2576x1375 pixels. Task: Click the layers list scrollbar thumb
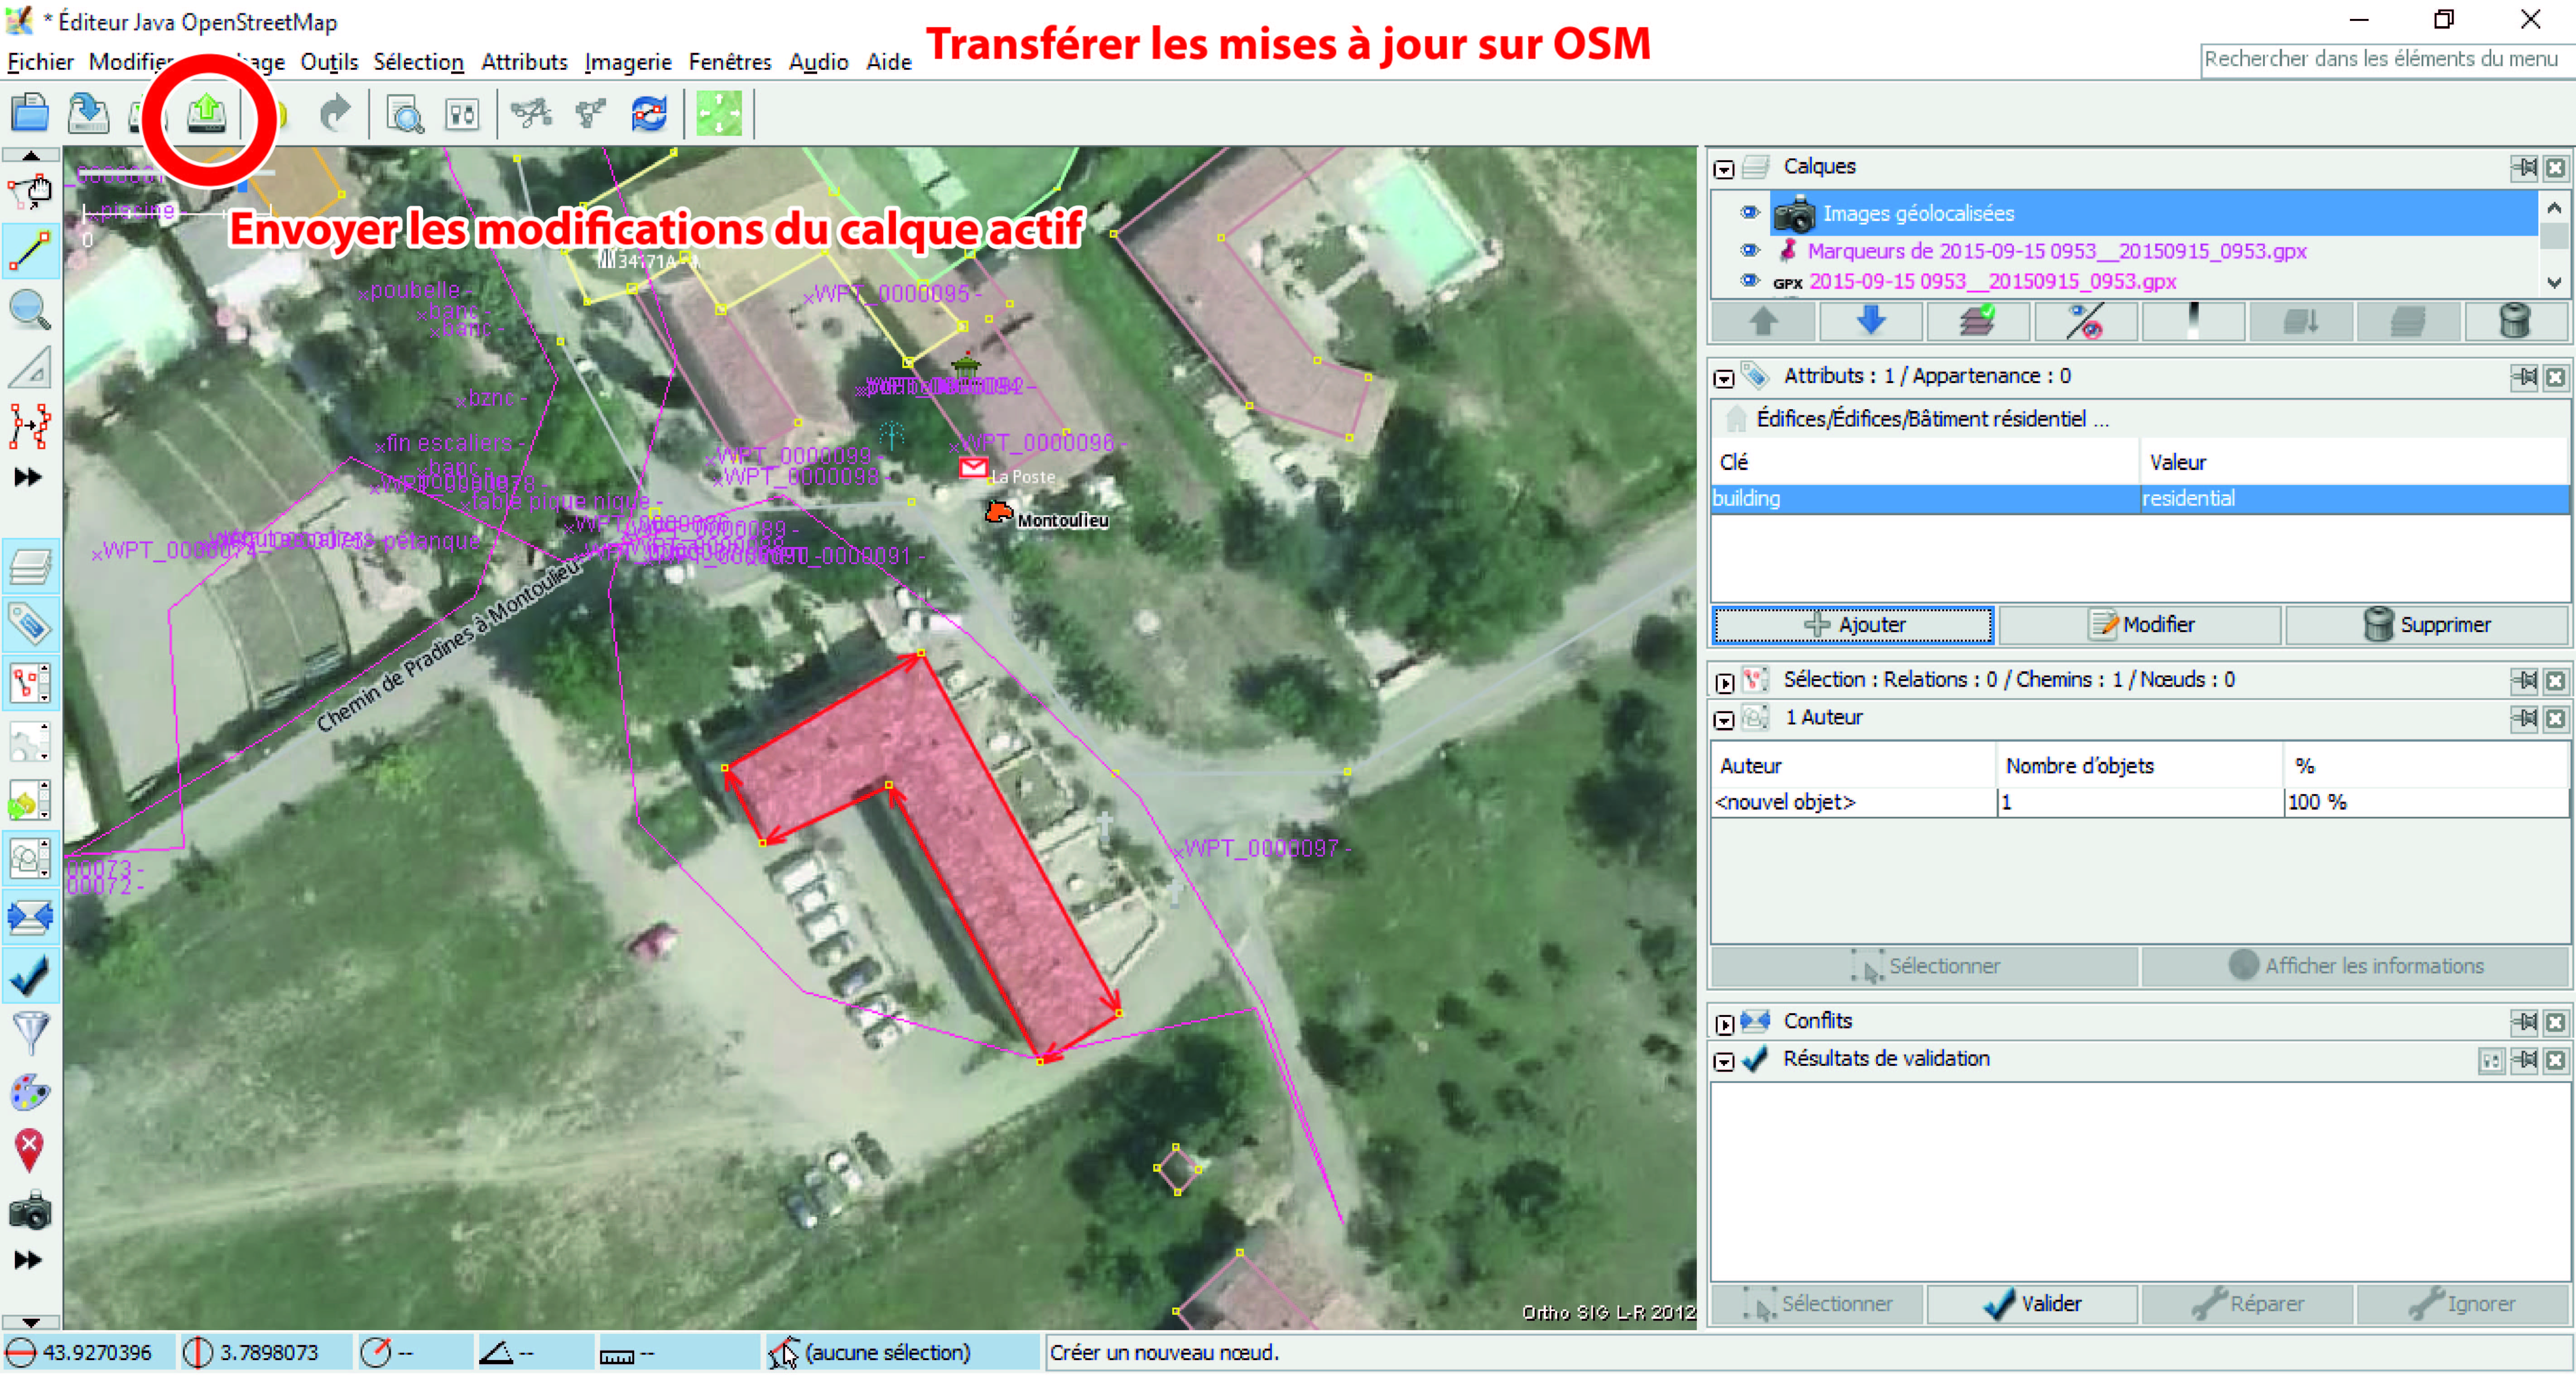tap(2554, 237)
